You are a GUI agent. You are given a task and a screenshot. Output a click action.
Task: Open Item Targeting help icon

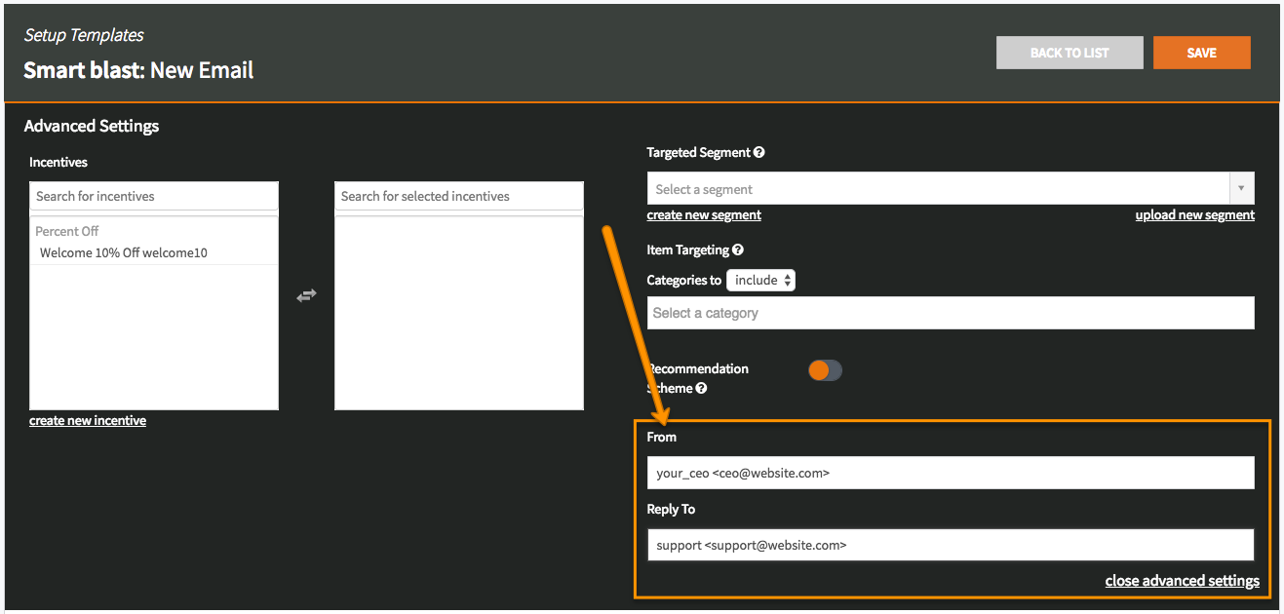(738, 249)
